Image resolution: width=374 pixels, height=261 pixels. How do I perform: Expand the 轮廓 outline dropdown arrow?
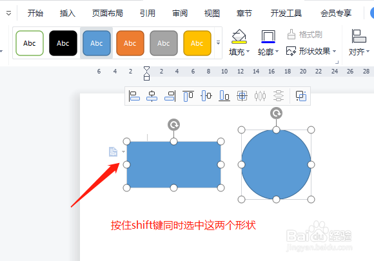point(277,52)
